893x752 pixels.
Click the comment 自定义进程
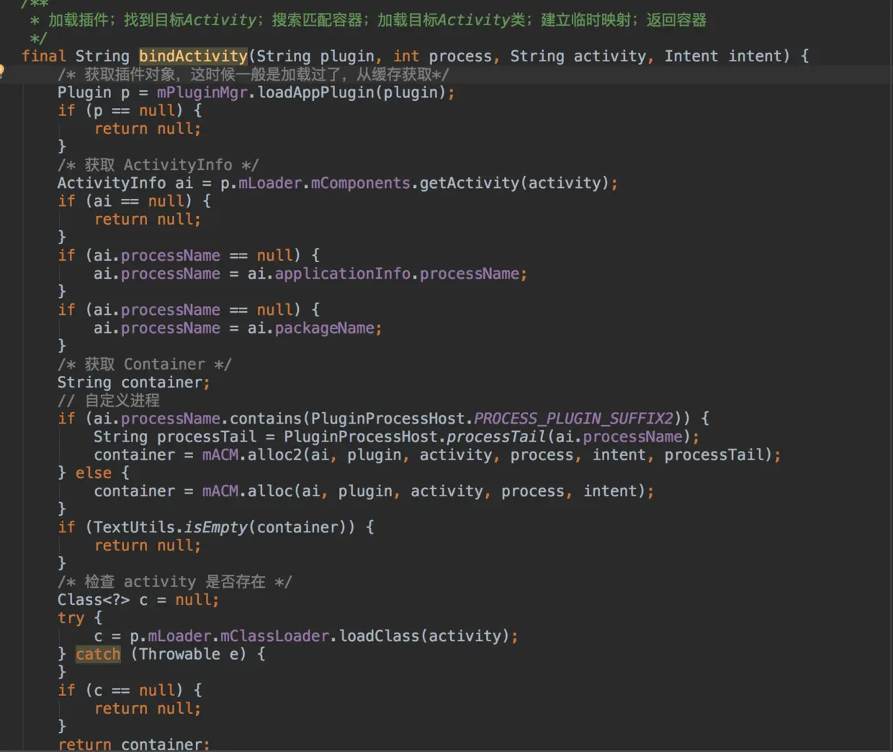[109, 400]
